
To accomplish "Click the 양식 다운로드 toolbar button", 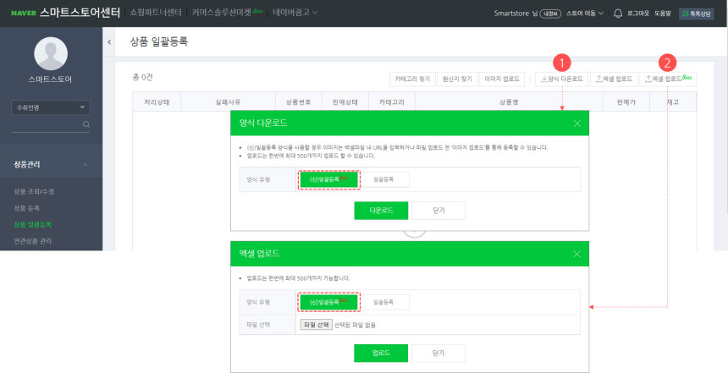I will (x=562, y=79).
